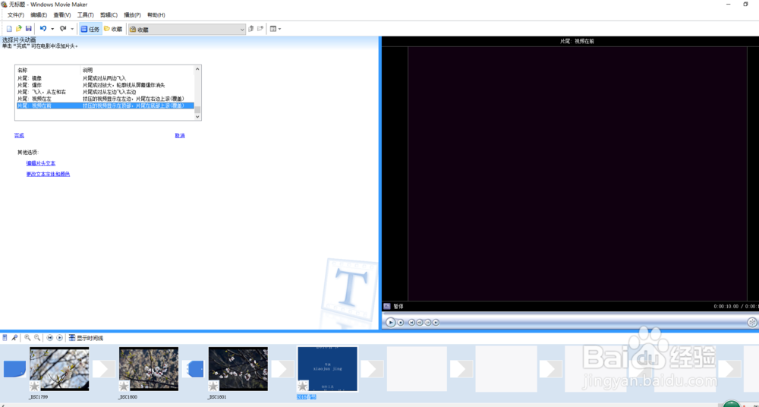759x407 pixels.
Task: Click the 名称 column header
Action: tap(48, 71)
